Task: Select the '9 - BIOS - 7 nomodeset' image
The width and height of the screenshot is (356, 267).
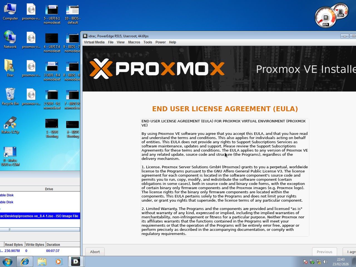Action: point(72,42)
